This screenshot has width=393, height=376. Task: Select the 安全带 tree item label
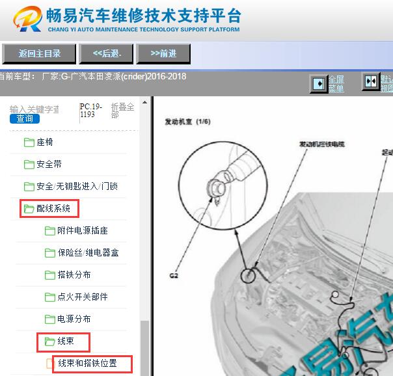pos(49,165)
